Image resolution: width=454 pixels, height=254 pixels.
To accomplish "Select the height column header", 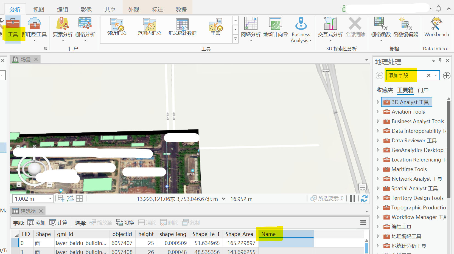I will pyautogui.click(x=146, y=234).
